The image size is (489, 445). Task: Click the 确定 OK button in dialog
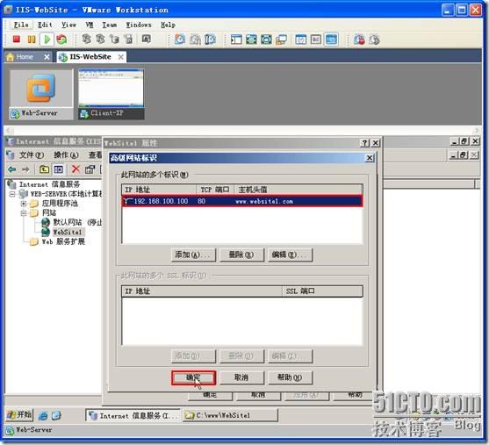(x=193, y=377)
